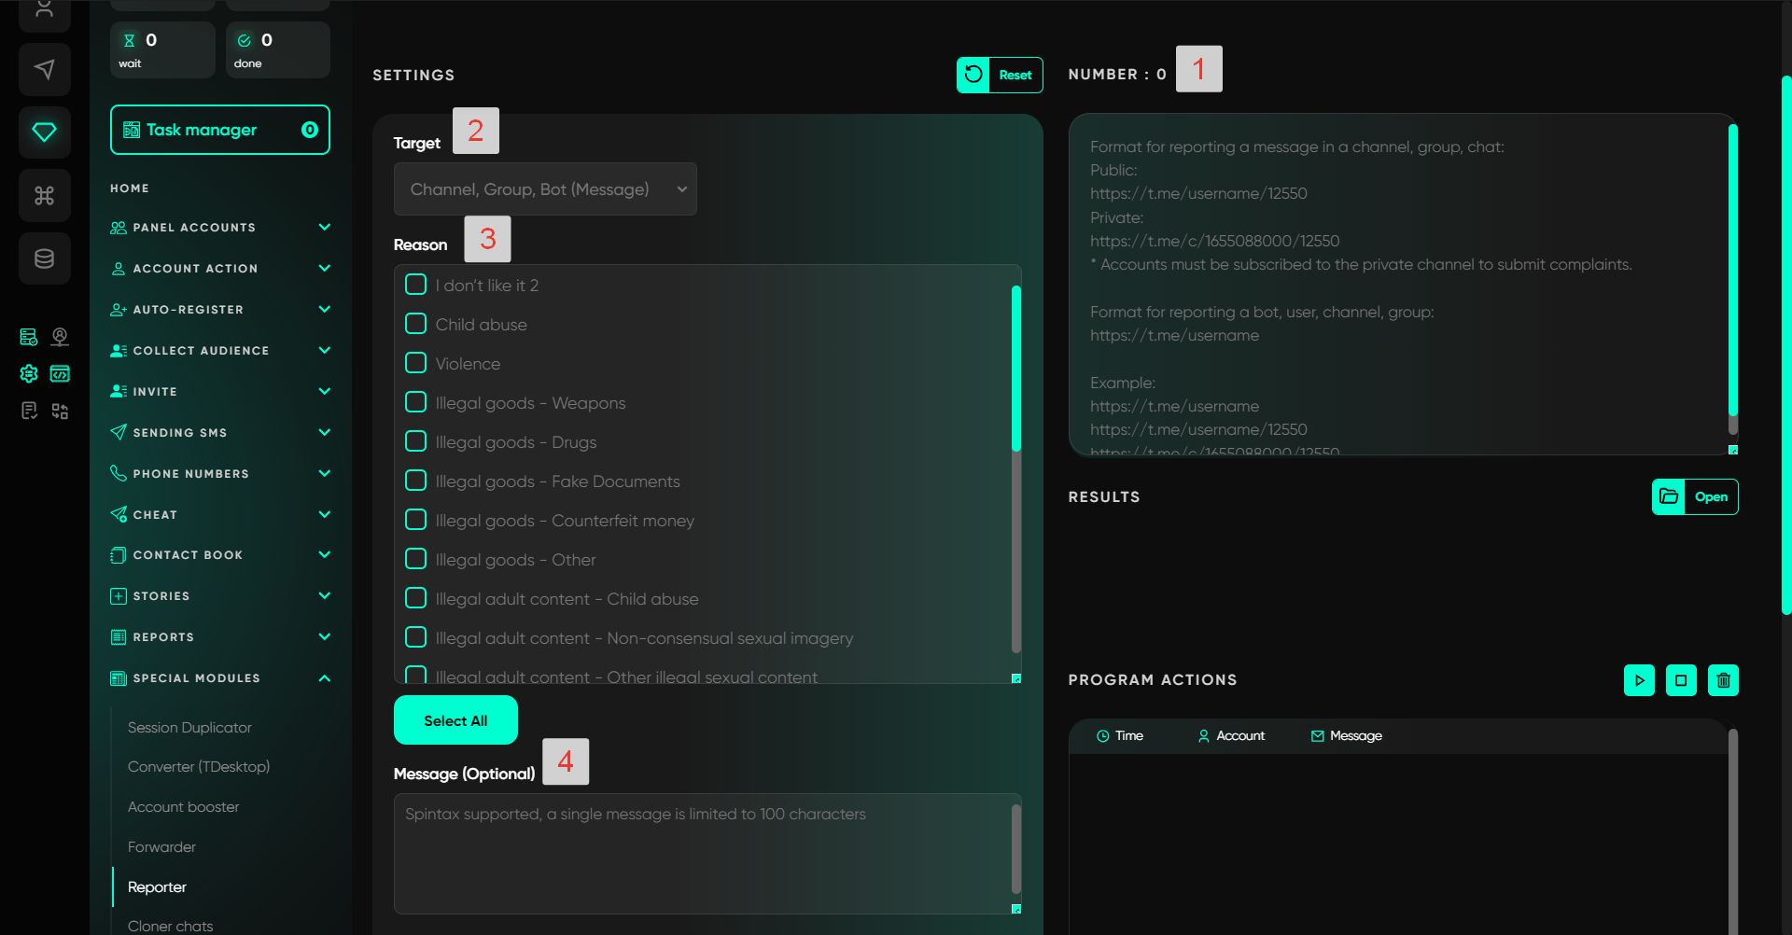This screenshot has width=1792, height=935.
Task: Tick the Violence reason checkbox
Action: pyautogui.click(x=416, y=363)
